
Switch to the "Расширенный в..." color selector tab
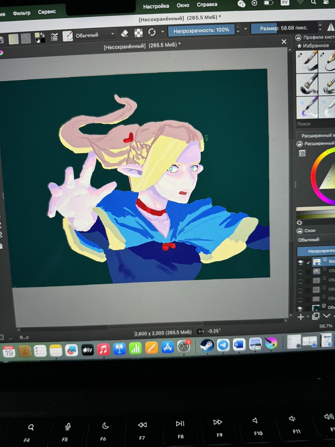click(318, 136)
